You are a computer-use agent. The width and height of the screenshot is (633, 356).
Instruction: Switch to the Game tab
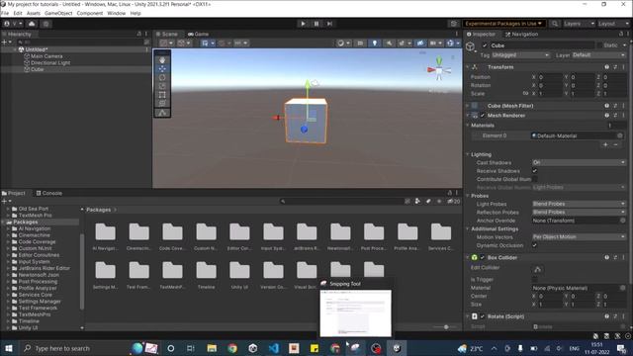pos(198,35)
